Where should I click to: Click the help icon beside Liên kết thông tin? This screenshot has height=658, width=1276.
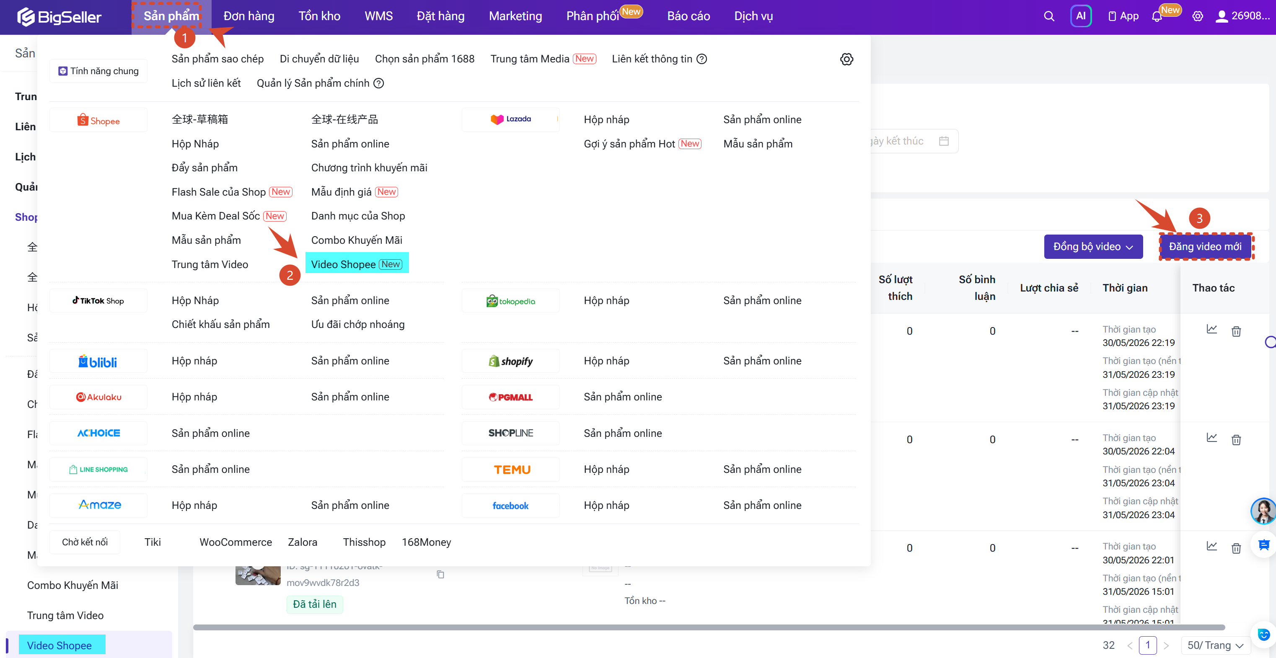tap(701, 59)
